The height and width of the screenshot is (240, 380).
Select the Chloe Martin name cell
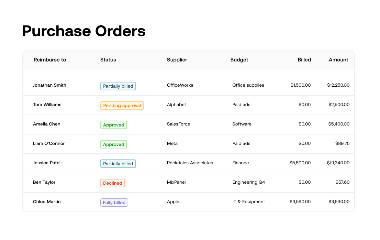coord(47,202)
